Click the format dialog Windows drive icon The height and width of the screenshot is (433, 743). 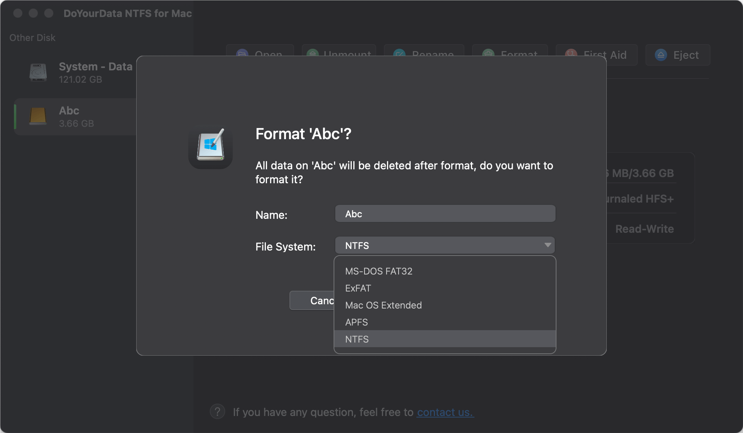point(211,147)
